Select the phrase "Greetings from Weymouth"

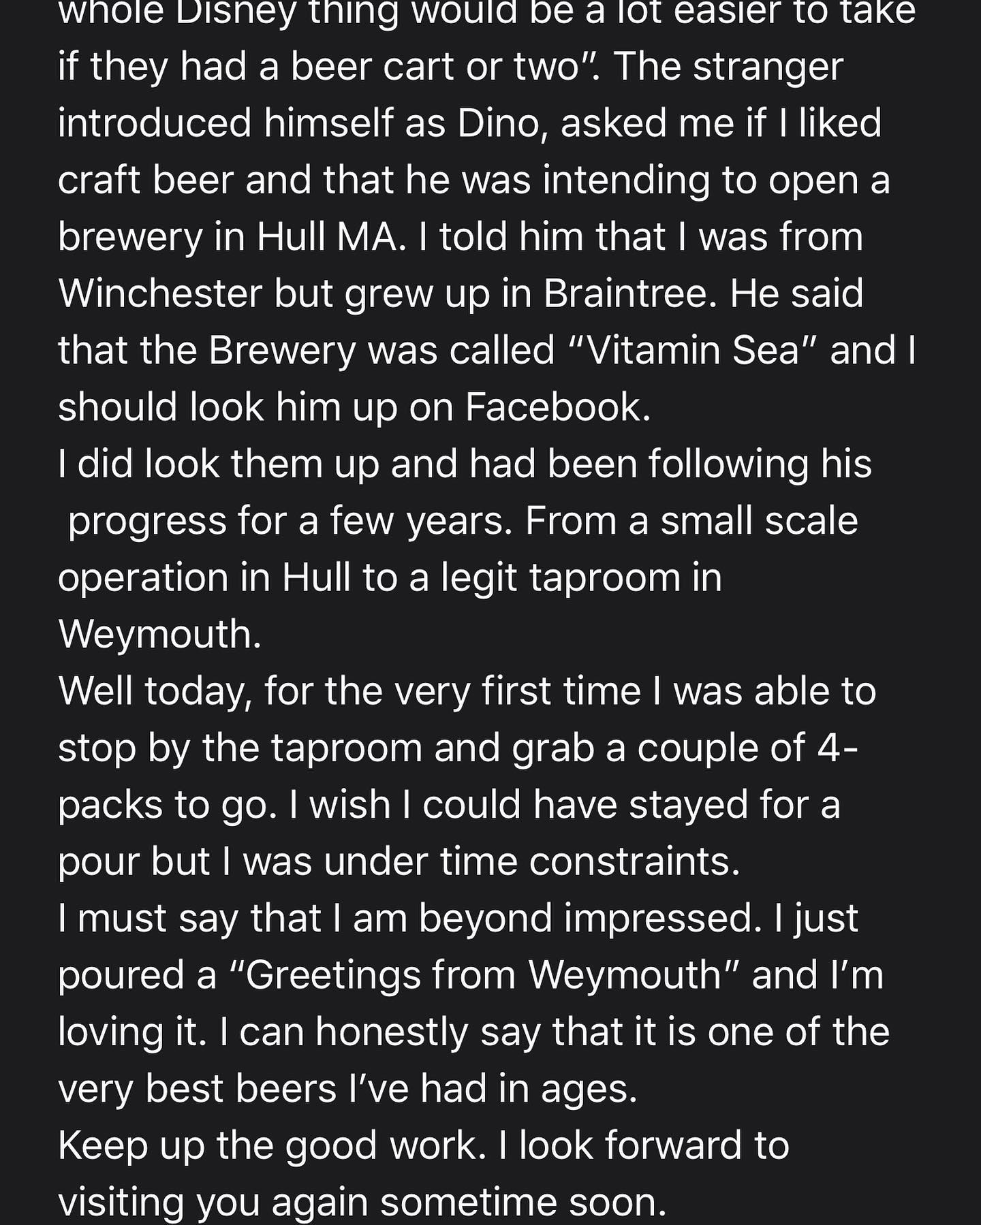click(x=482, y=975)
